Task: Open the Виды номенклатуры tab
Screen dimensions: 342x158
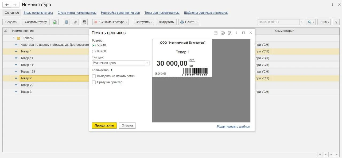Action: 38,13
